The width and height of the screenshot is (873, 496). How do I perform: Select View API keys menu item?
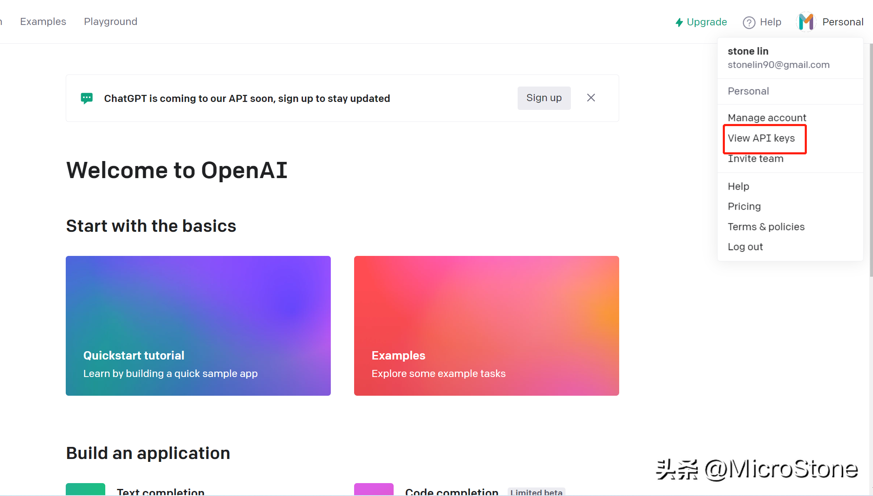(761, 138)
